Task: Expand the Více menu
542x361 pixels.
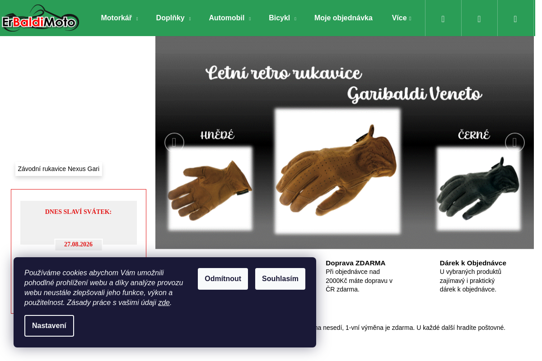Action: pos(402,18)
